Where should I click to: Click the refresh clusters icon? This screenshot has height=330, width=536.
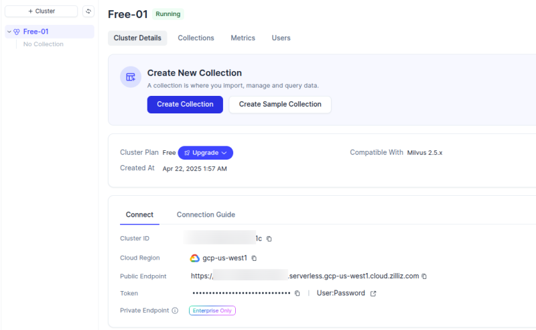click(88, 11)
